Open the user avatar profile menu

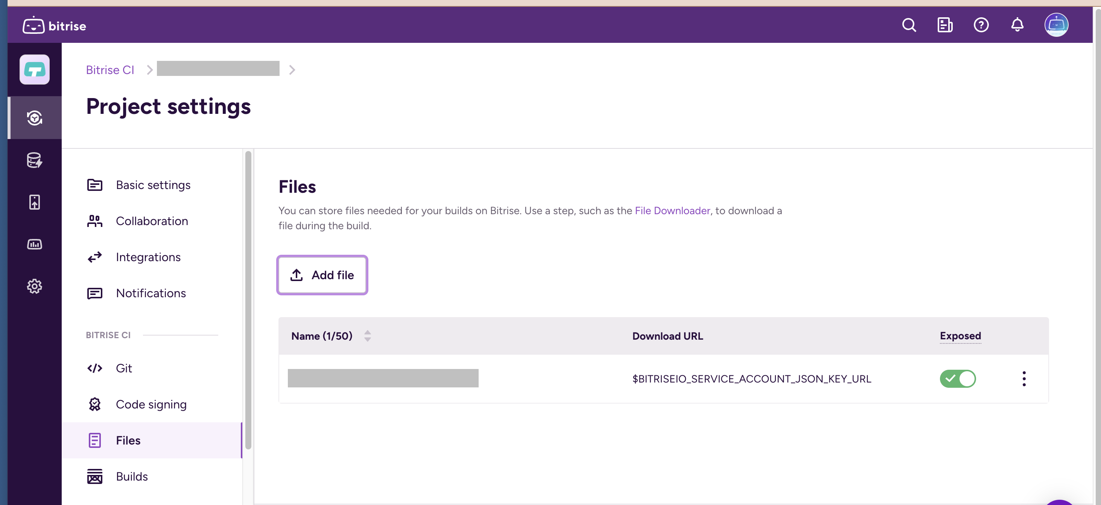tap(1056, 26)
